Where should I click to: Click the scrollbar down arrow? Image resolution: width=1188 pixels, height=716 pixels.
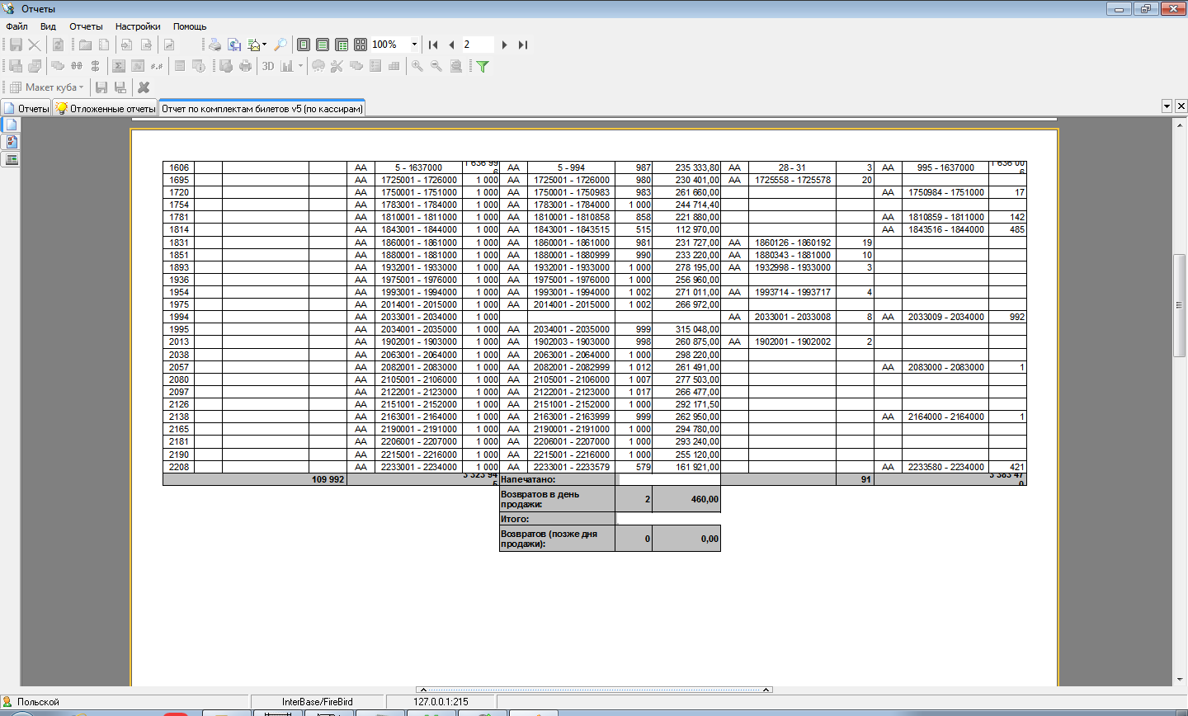point(1180,680)
